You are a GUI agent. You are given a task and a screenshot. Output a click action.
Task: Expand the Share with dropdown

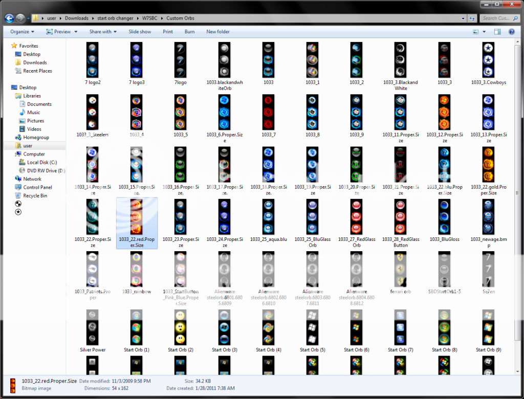point(103,32)
